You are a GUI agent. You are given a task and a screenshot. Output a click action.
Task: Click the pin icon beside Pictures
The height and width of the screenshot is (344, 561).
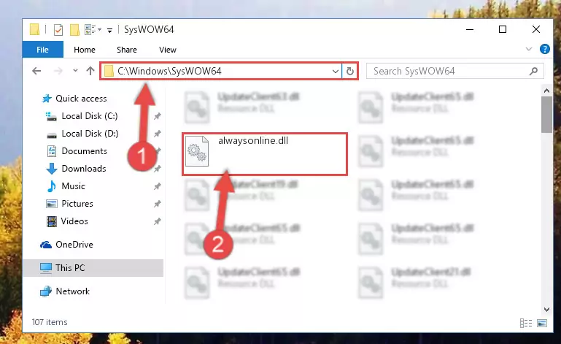157,204
